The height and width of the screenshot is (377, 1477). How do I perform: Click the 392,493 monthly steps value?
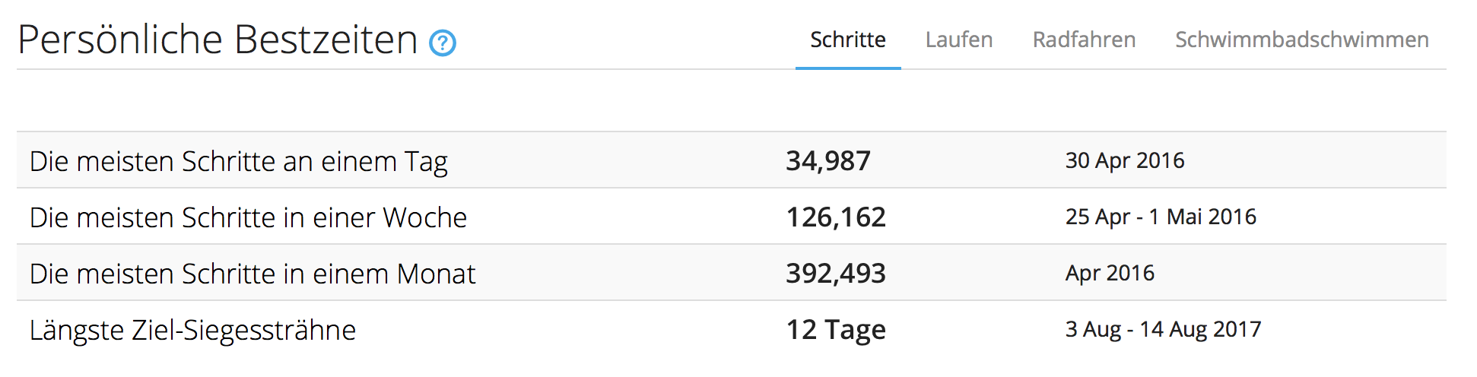tap(836, 274)
